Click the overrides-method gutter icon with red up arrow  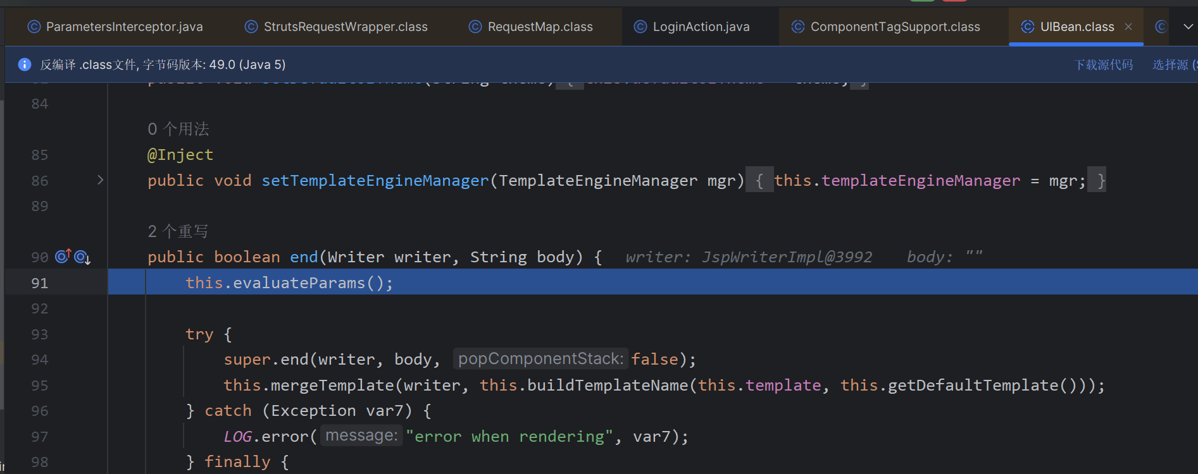click(63, 257)
